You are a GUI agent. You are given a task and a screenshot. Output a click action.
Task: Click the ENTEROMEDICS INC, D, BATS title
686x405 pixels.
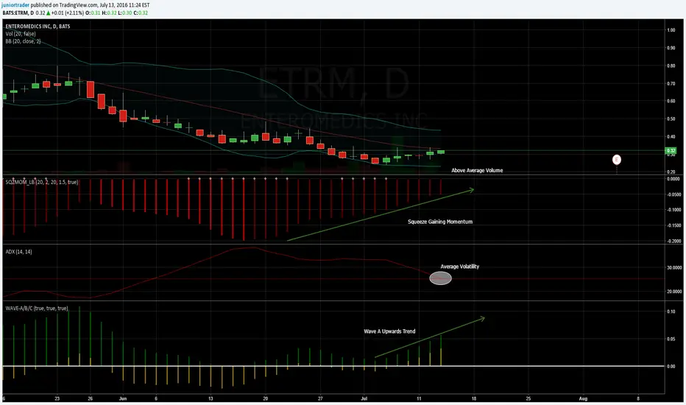coord(38,27)
